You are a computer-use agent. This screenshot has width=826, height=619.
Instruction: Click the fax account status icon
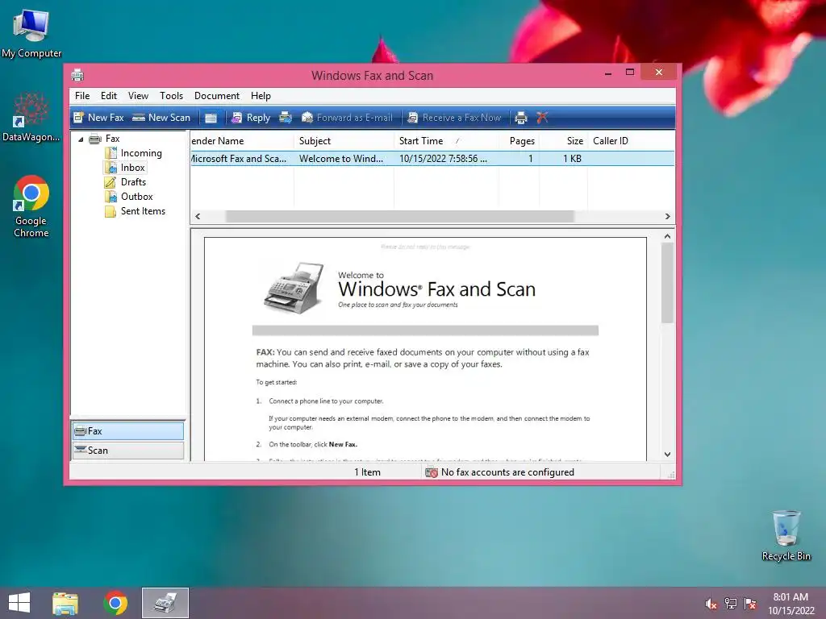(432, 472)
